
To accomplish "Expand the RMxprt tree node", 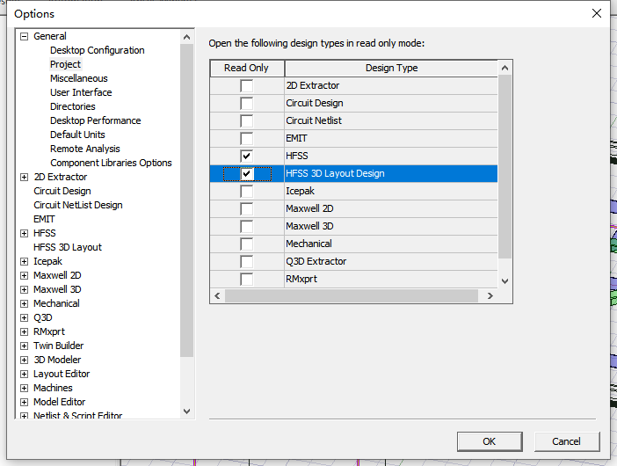I will click(x=25, y=331).
